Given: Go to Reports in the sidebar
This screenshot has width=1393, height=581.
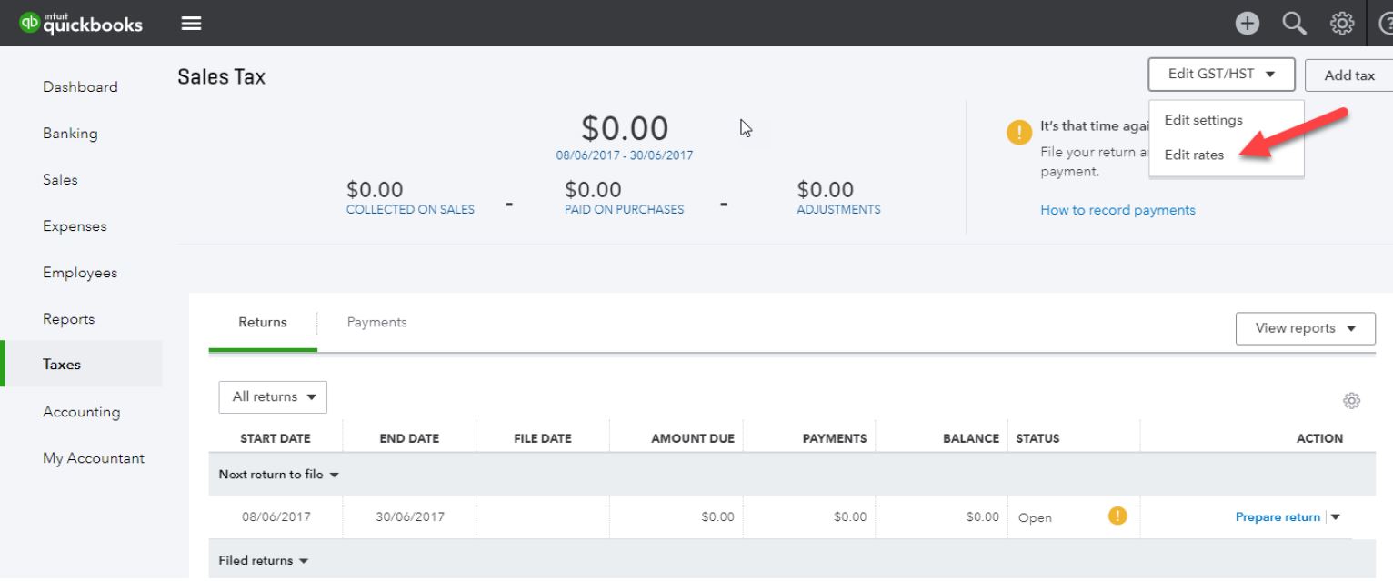Looking at the screenshot, I should coord(68,319).
